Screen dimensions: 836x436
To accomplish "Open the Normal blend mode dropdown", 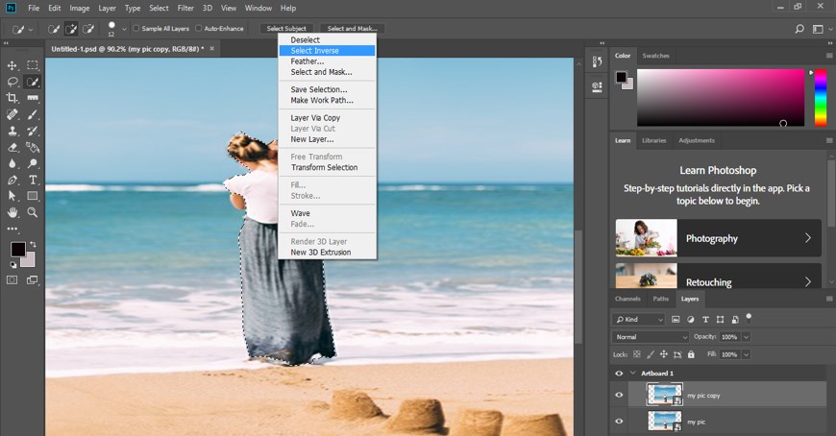I will (x=652, y=337).
